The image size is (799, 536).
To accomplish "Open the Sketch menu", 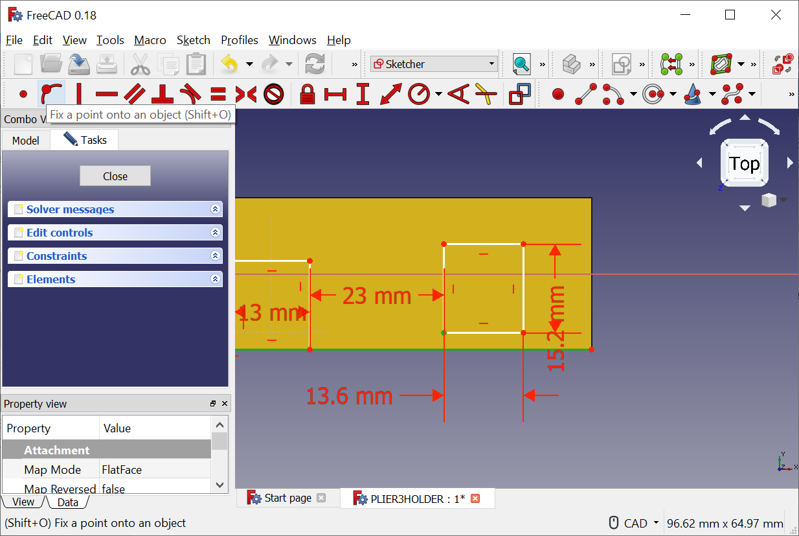I will point(194,40).
